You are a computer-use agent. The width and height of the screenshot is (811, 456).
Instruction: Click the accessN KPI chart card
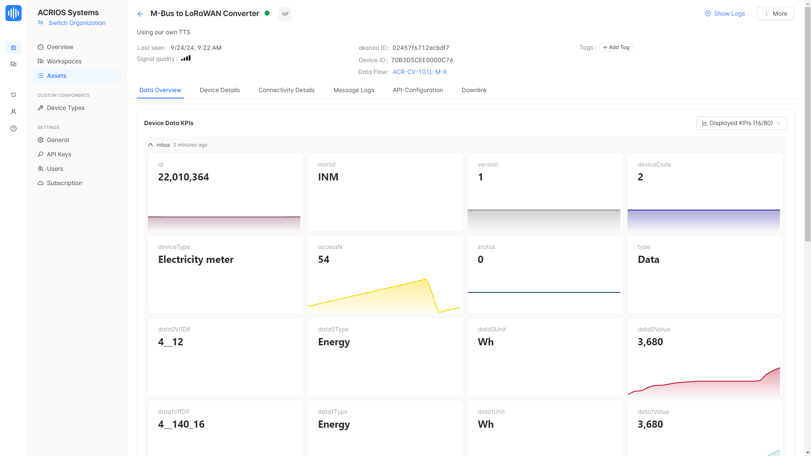point(385,274)
